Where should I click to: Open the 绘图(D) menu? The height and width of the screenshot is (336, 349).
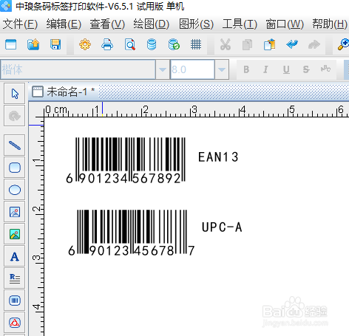coord(152,24)
